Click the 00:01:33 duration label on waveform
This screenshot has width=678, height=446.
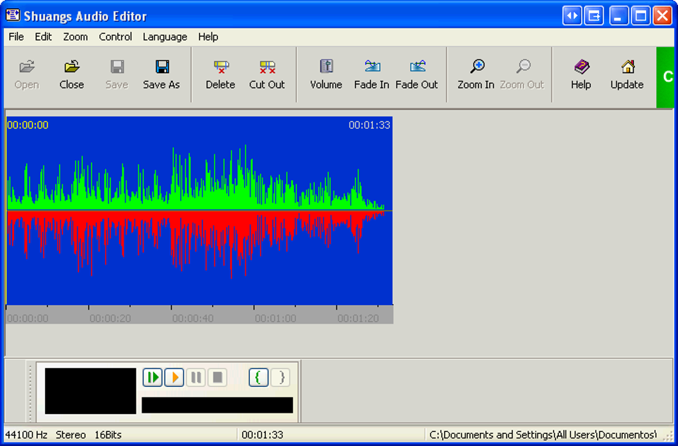pyautogui.click(x=370, y=125)
